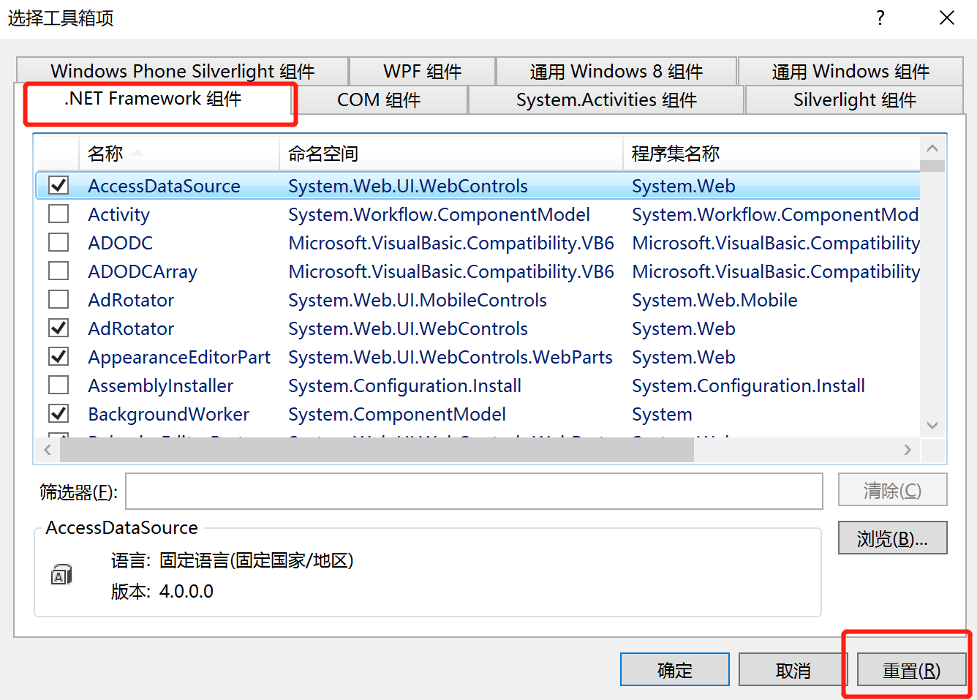Disable the AppearanceEditorPart checkbox
This screenshot has width=977, height=700.
click(x=59, y=356)
